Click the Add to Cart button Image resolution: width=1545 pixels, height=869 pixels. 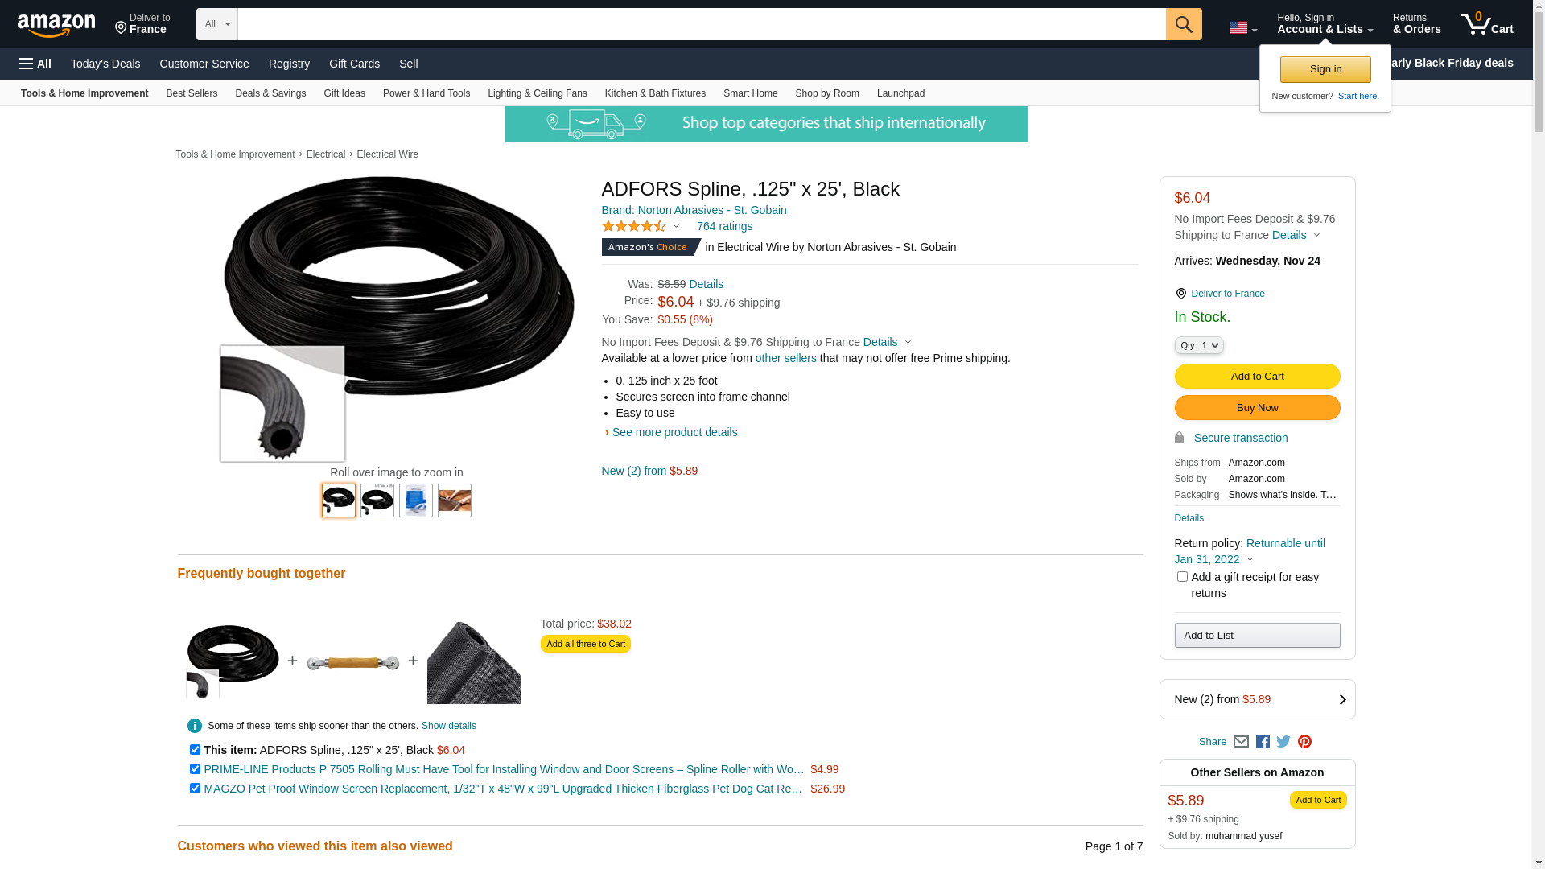click(x=1257, y=377)
